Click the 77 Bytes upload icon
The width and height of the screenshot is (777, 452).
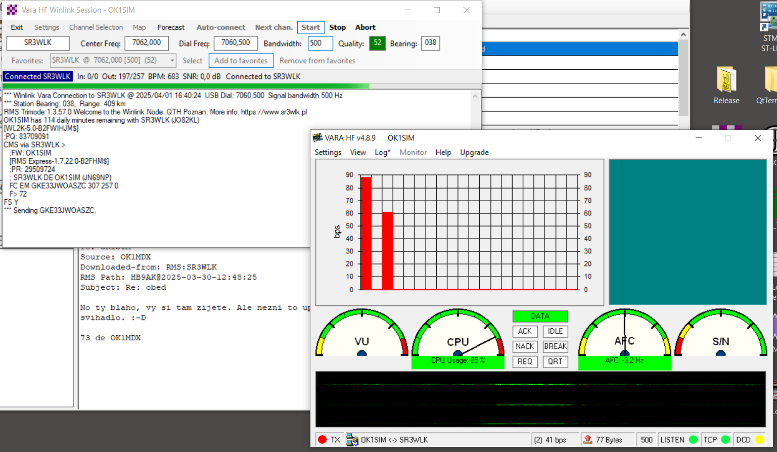click(588, 439)
